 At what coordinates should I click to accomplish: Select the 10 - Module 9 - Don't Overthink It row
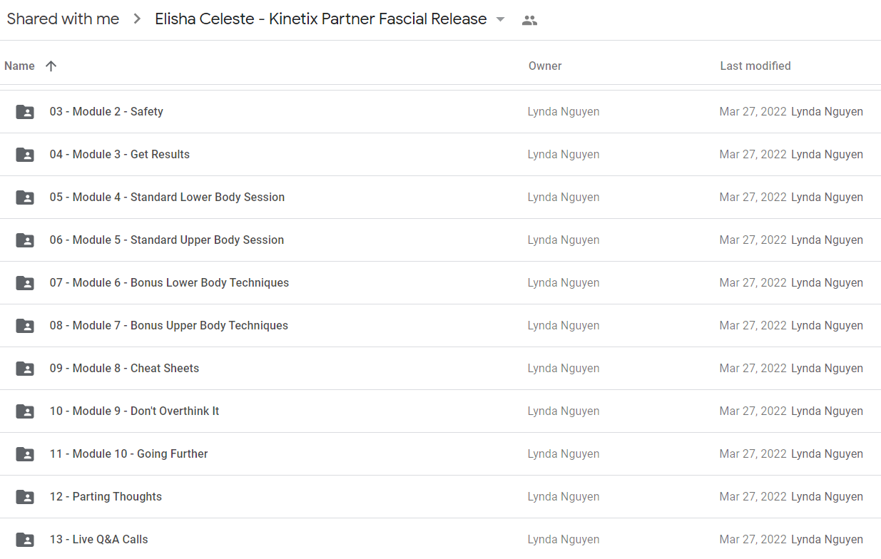[x=440, y=411]
